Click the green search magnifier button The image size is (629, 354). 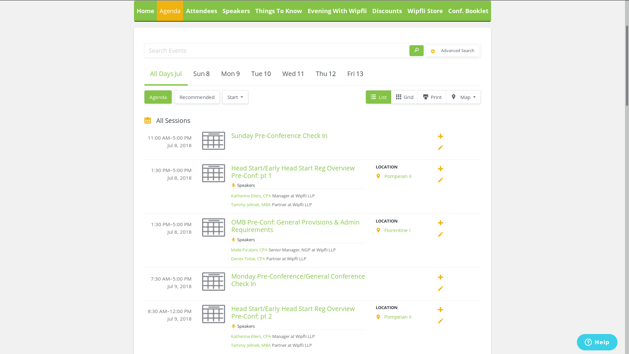tap(416, 50)
